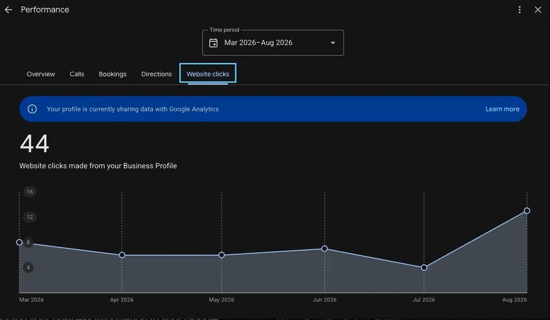
Task: Click the Website clicks description text
Action: pos(98,166)
